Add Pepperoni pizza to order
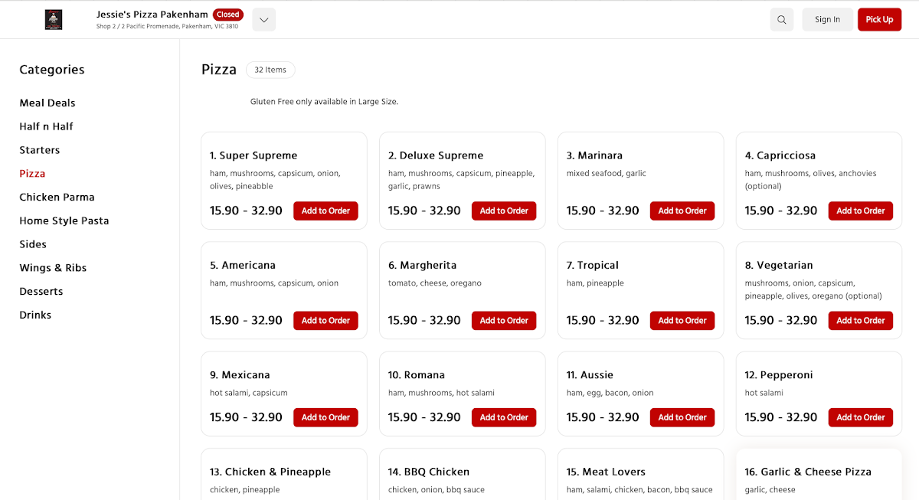 (x=861, y=417)
